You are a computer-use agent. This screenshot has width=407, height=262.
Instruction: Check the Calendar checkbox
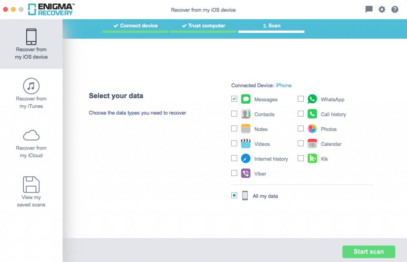click(301, 144)
